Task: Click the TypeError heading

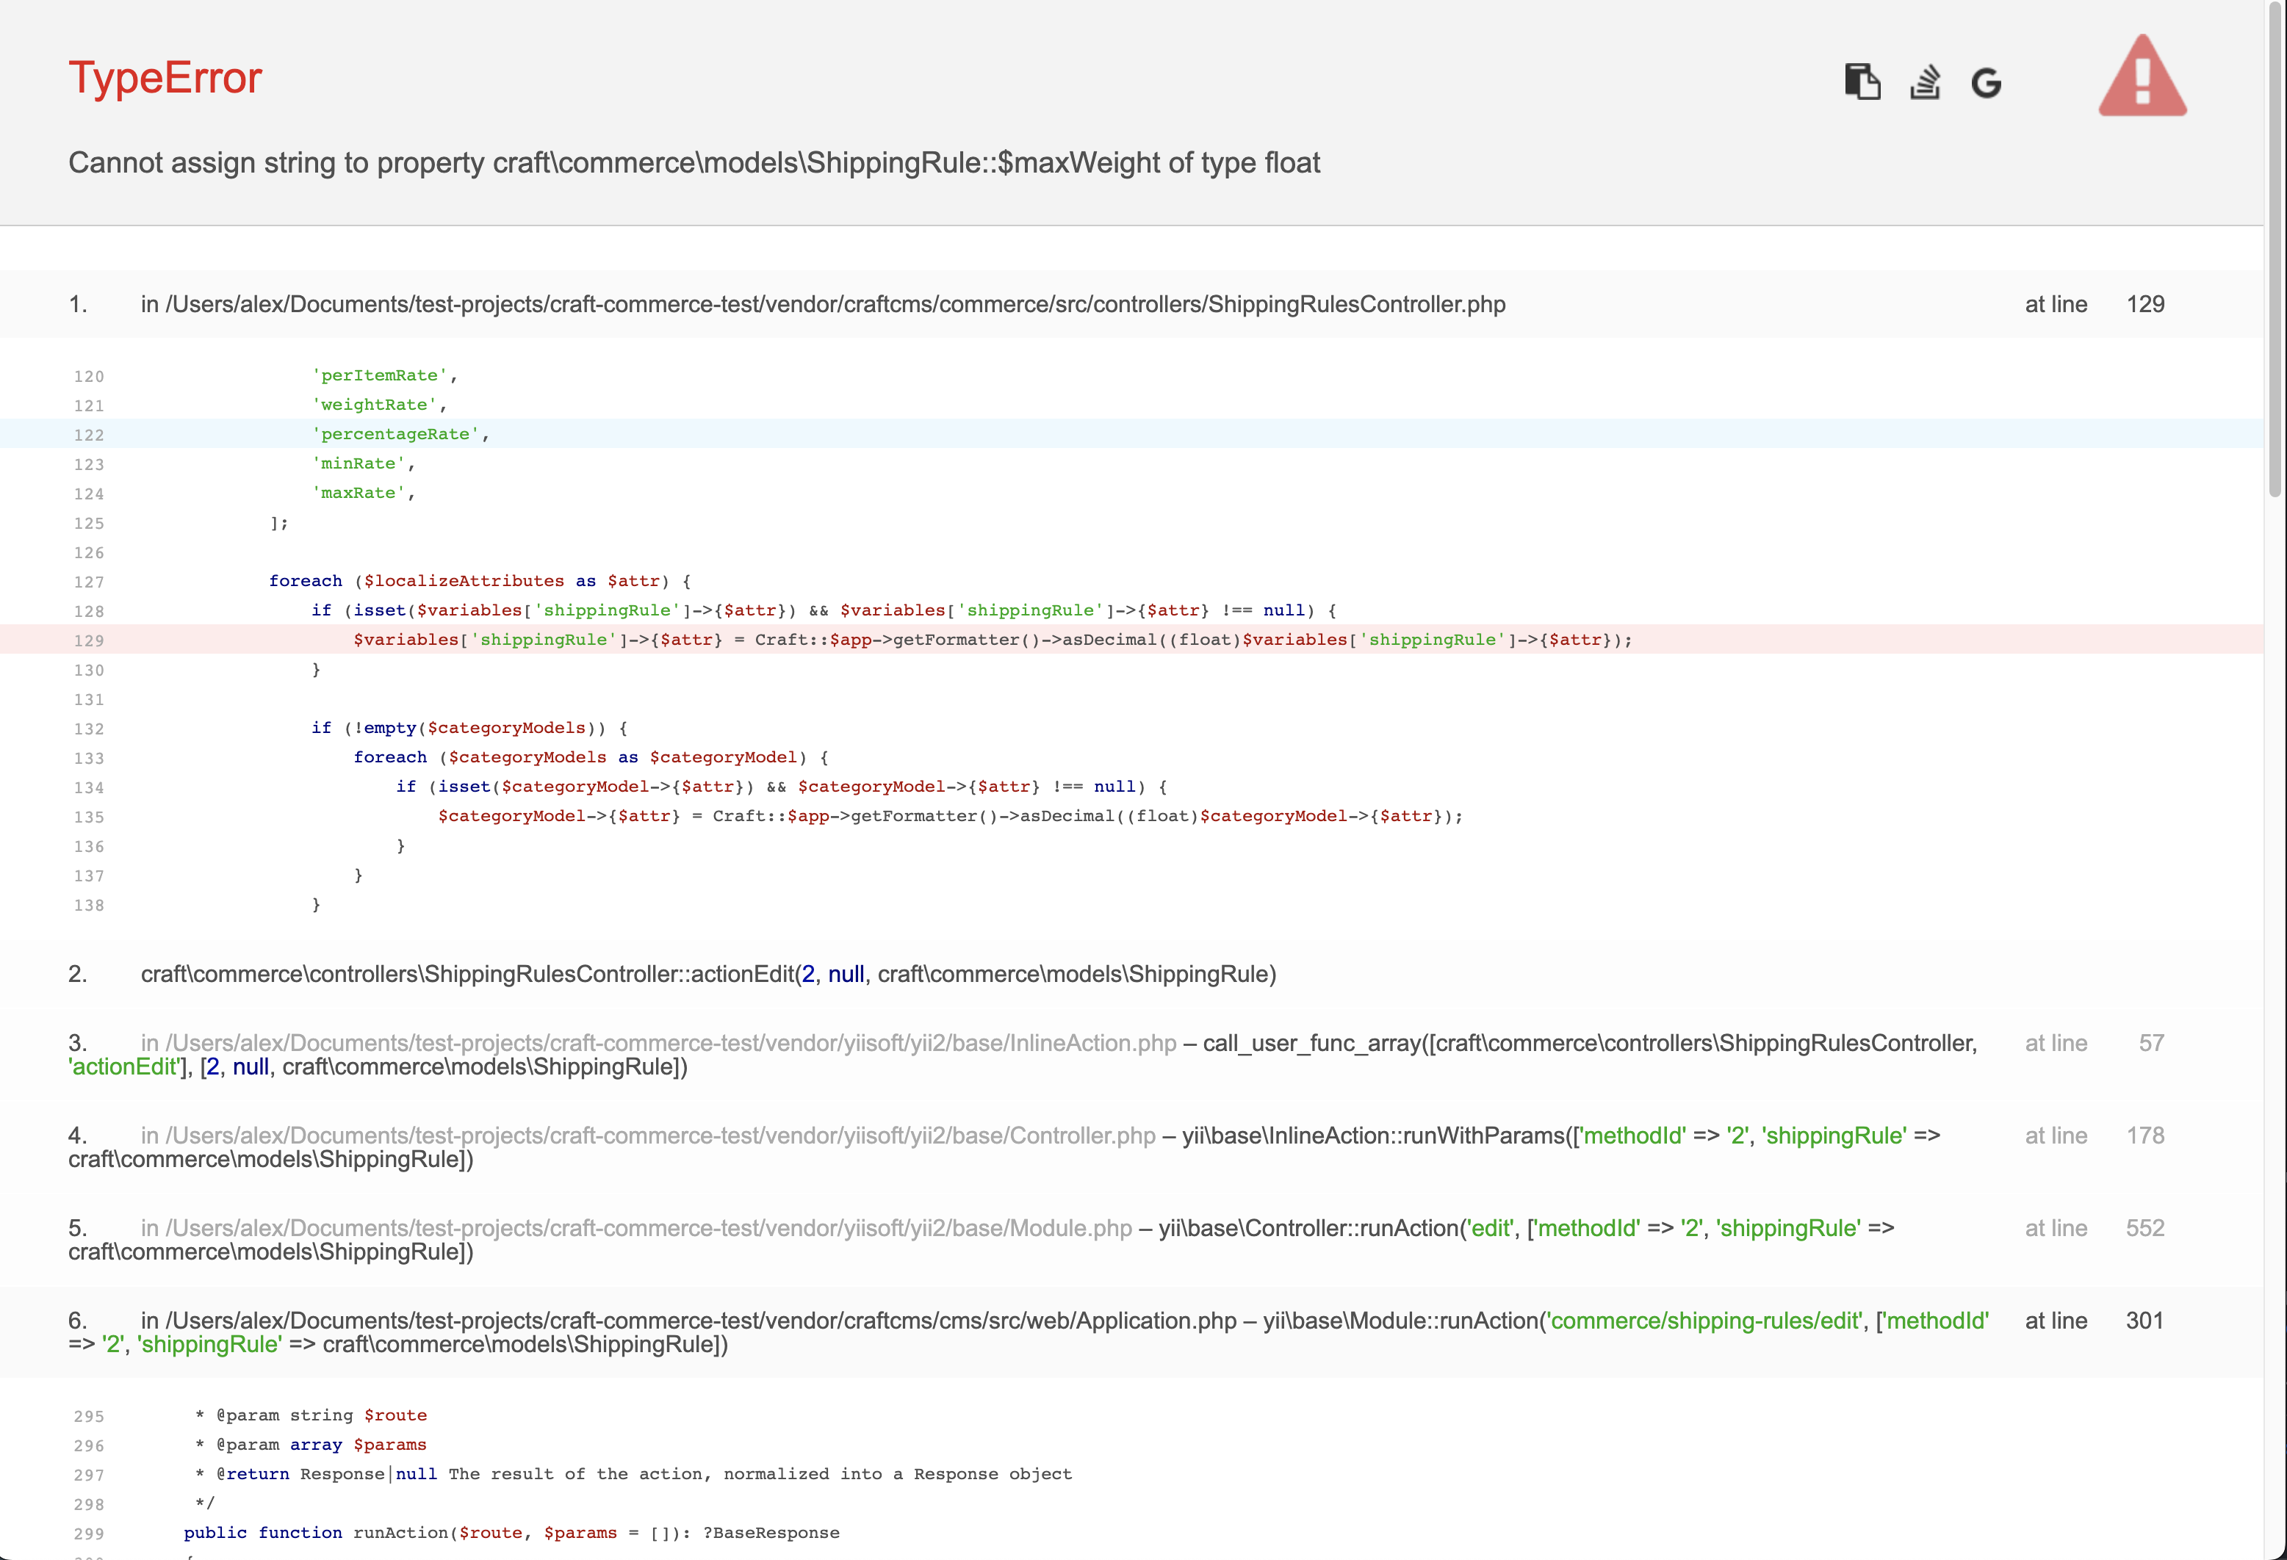Action: pos(165,78)
